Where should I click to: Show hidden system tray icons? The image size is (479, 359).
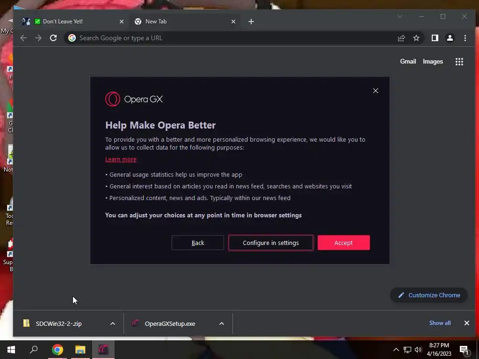396,350
